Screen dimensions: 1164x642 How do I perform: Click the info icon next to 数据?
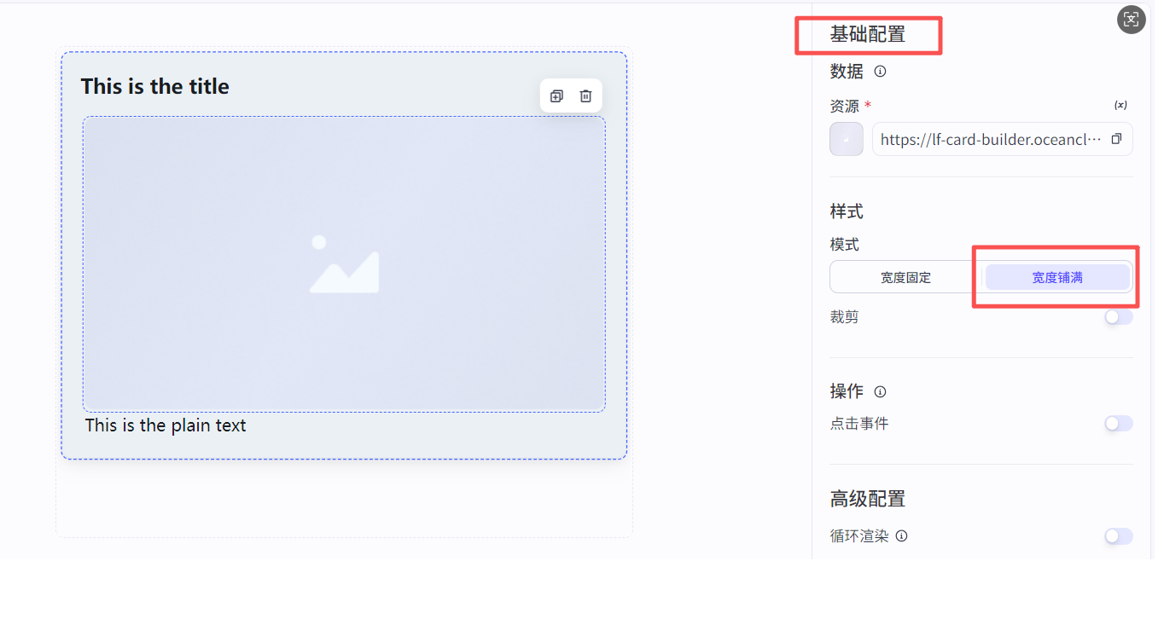tap(880, 72)
